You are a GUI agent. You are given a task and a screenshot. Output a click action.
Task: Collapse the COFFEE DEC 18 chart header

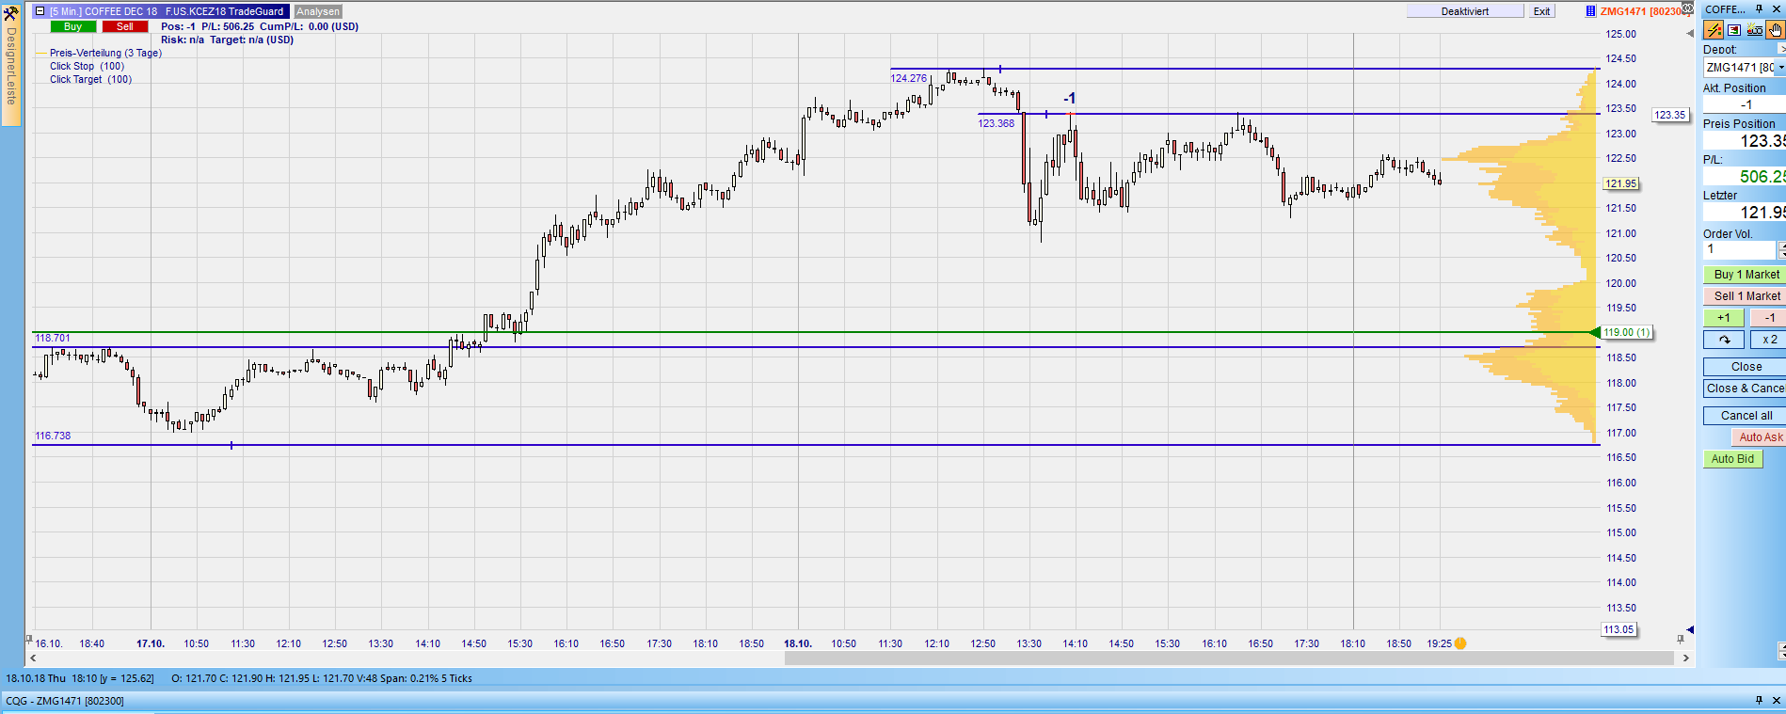[40, 11]
